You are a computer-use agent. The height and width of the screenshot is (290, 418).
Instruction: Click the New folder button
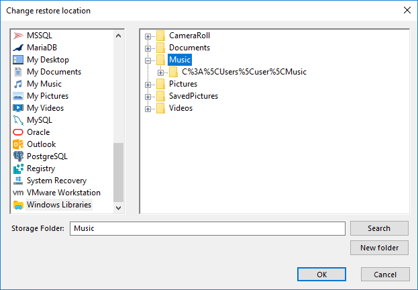(x=379, y=248)
